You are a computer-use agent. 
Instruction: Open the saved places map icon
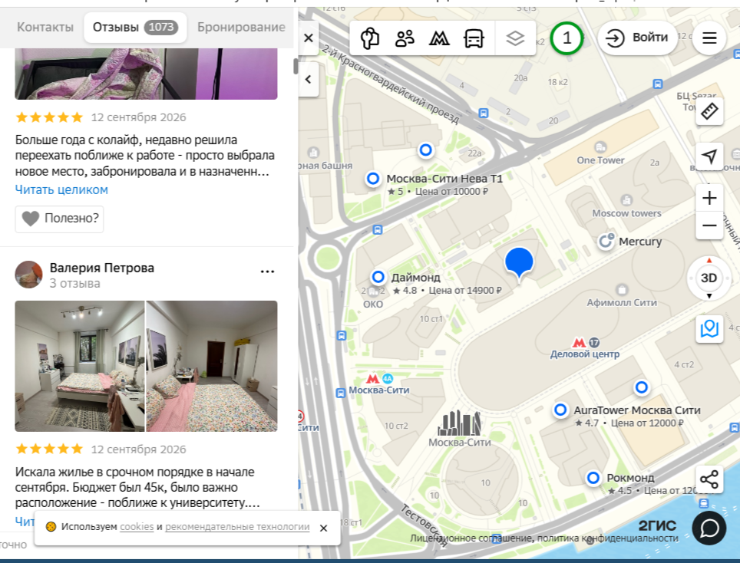point(709,328)
